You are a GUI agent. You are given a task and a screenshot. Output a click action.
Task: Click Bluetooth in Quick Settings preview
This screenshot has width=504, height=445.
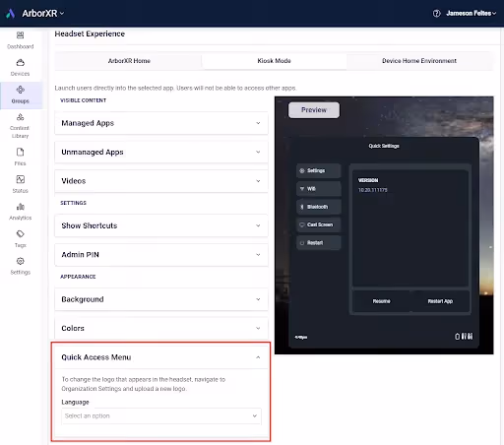(319, 207)
